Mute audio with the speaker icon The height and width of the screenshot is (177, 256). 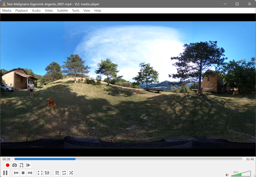(x=227, y=175)
